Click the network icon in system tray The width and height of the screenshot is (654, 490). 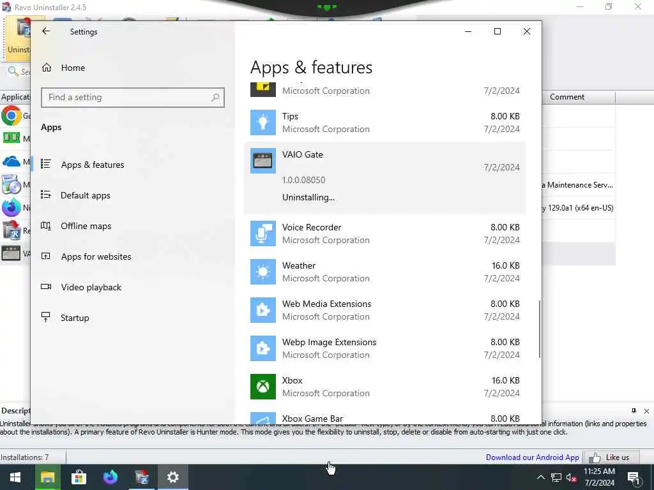pos(556,477)
